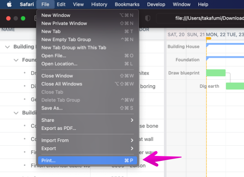Open the Apple menu
244x177 pixels.
tap(9, 5)
